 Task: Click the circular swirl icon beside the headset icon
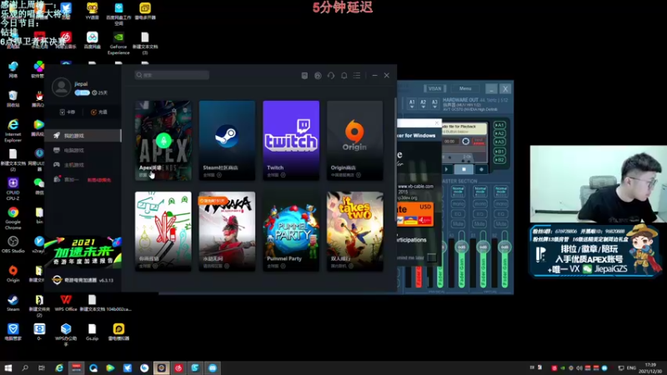[x=318, y=75]
